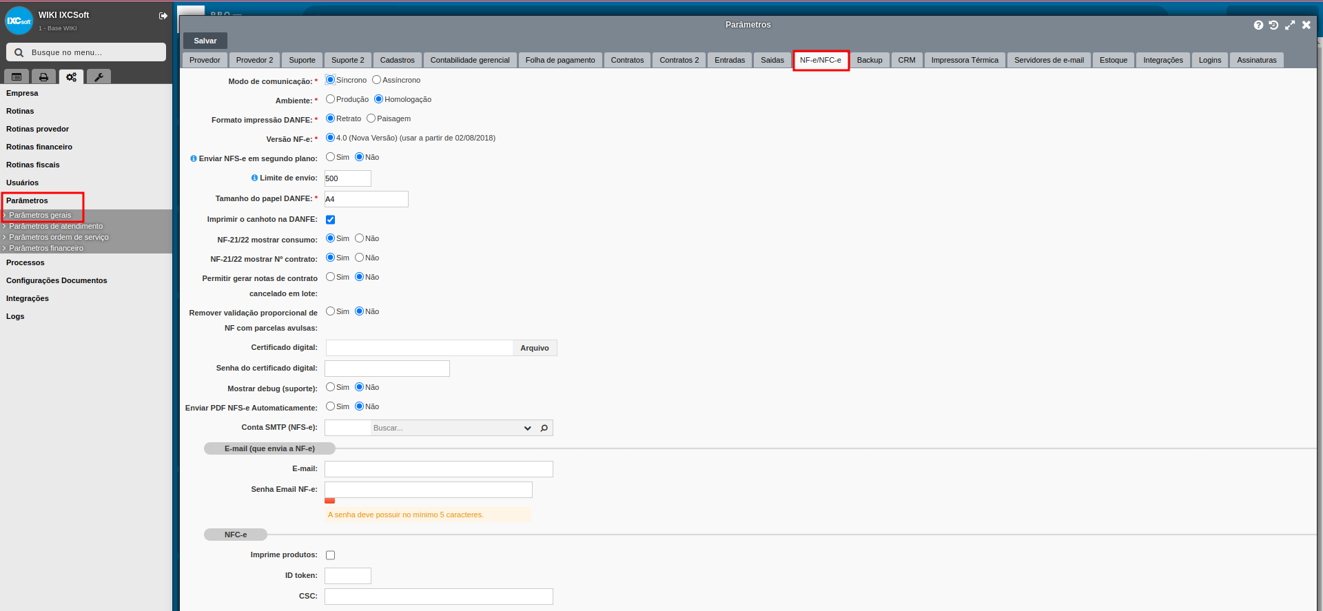Viewport: 1323px width, 611px height.
Task: Expand the Empresa menu section
Action: [22, 93]
